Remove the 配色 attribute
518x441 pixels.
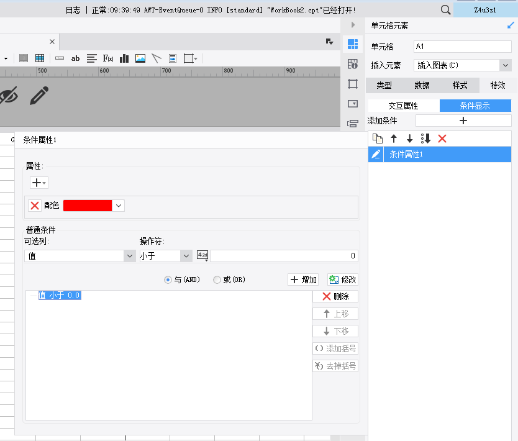pos(35,206)
